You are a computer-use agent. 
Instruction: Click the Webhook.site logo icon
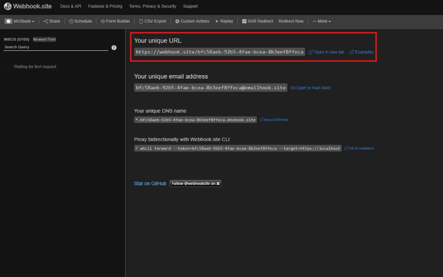pos(8,6)
